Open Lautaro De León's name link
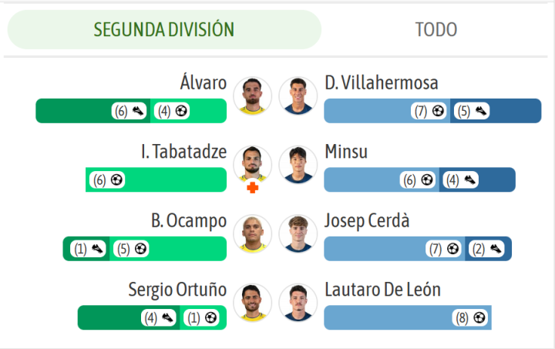This screenshot has height=349, width=555. click(x=382, y=290)
